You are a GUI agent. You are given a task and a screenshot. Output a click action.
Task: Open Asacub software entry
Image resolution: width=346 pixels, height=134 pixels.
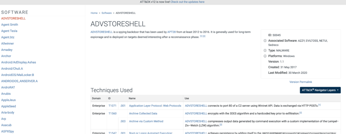click(7, 125)
